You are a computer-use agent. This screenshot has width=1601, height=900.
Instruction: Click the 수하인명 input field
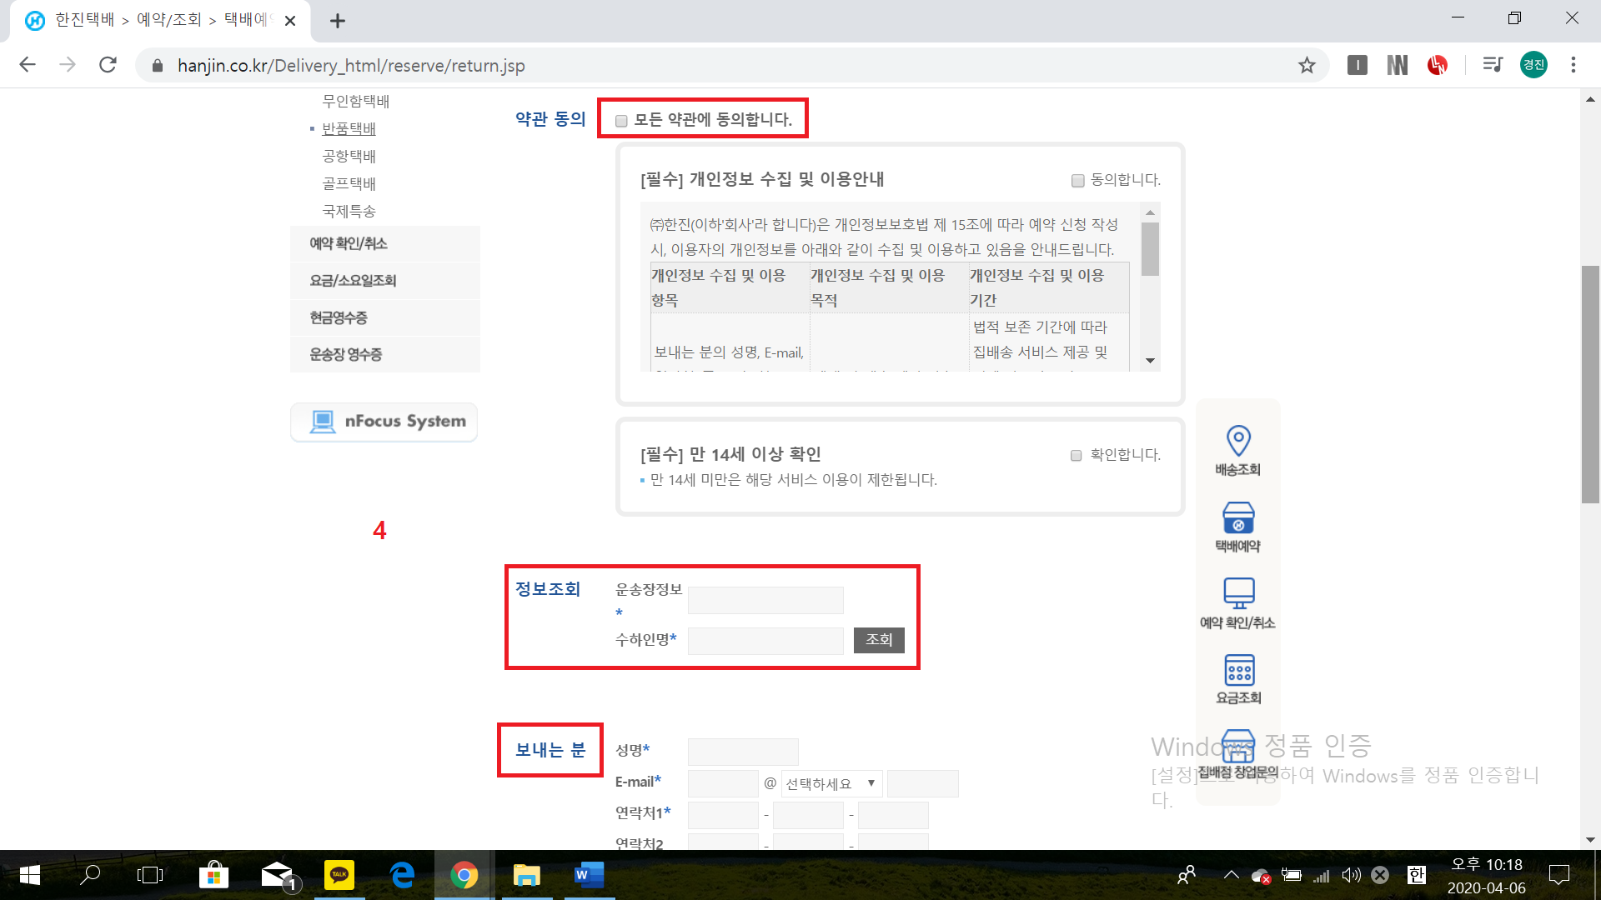click(x=765, y=641)
